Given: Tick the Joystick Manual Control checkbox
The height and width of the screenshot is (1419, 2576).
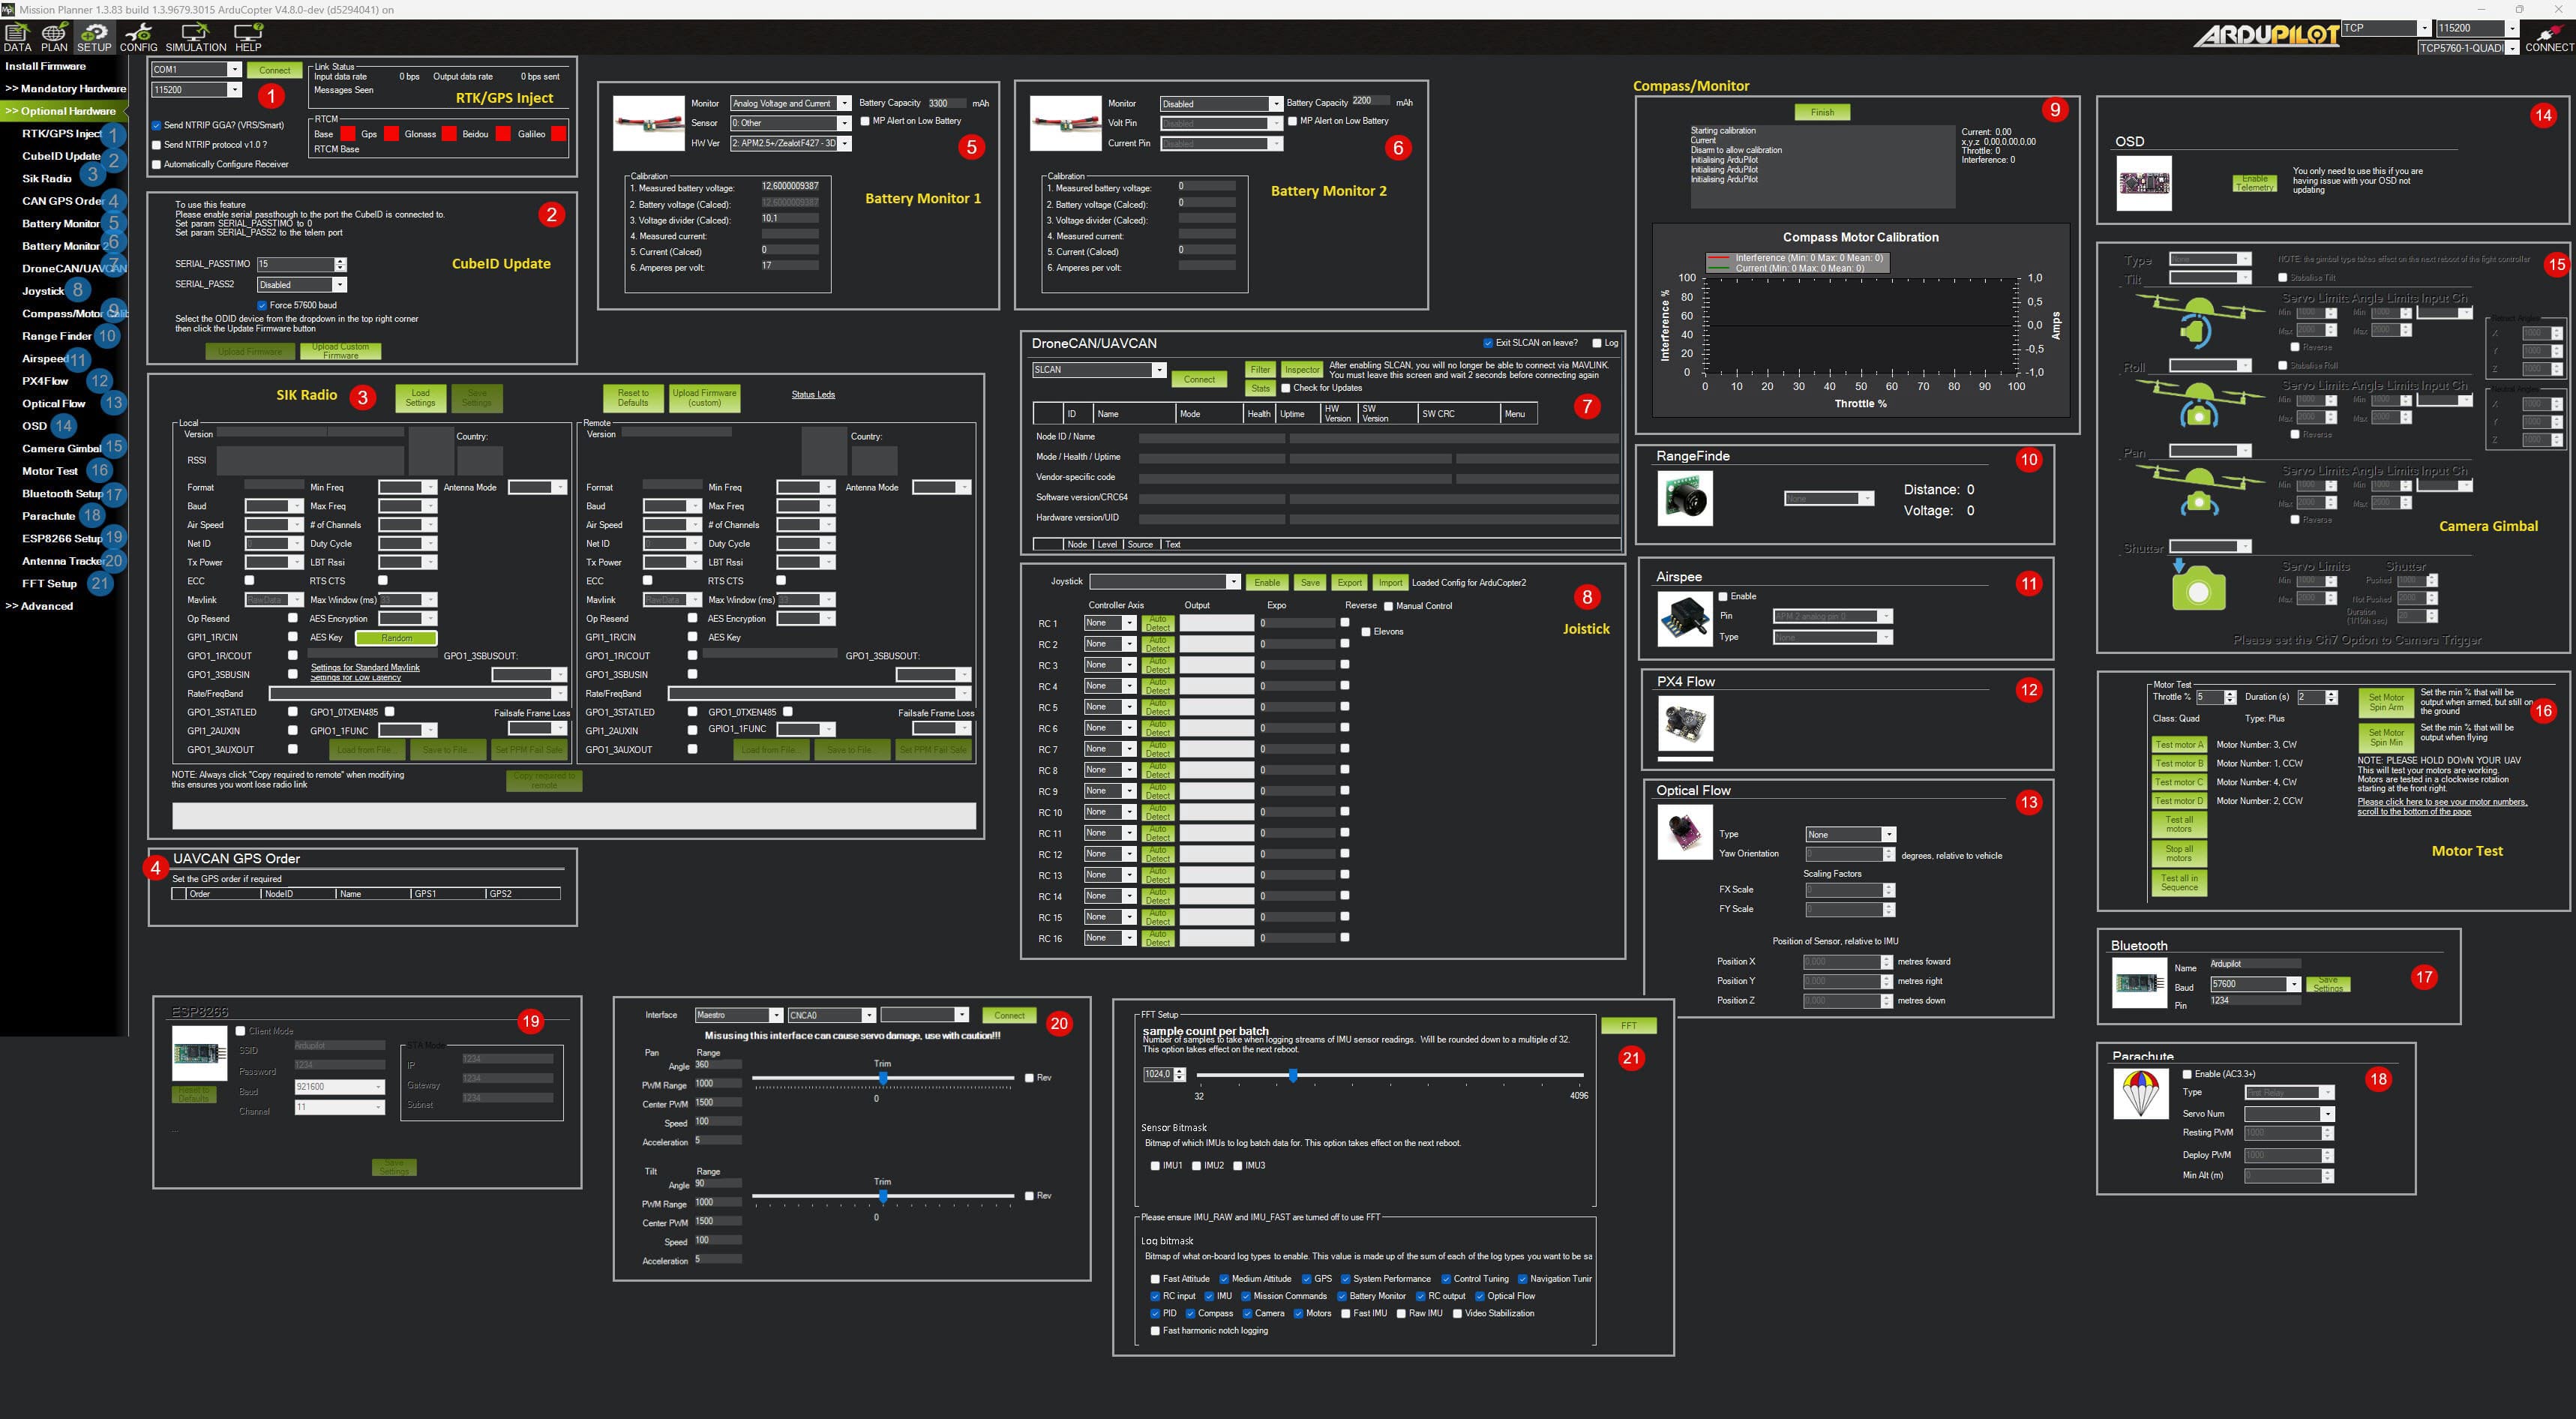Looking at the screenshot, I should (1388, 606).
